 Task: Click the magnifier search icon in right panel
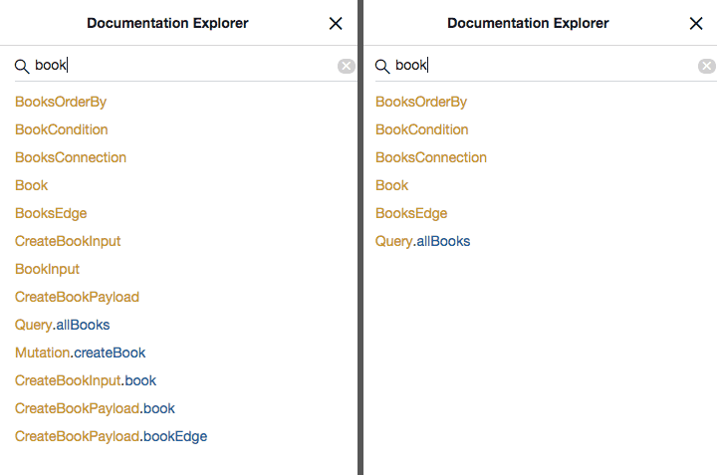[381, 66]
